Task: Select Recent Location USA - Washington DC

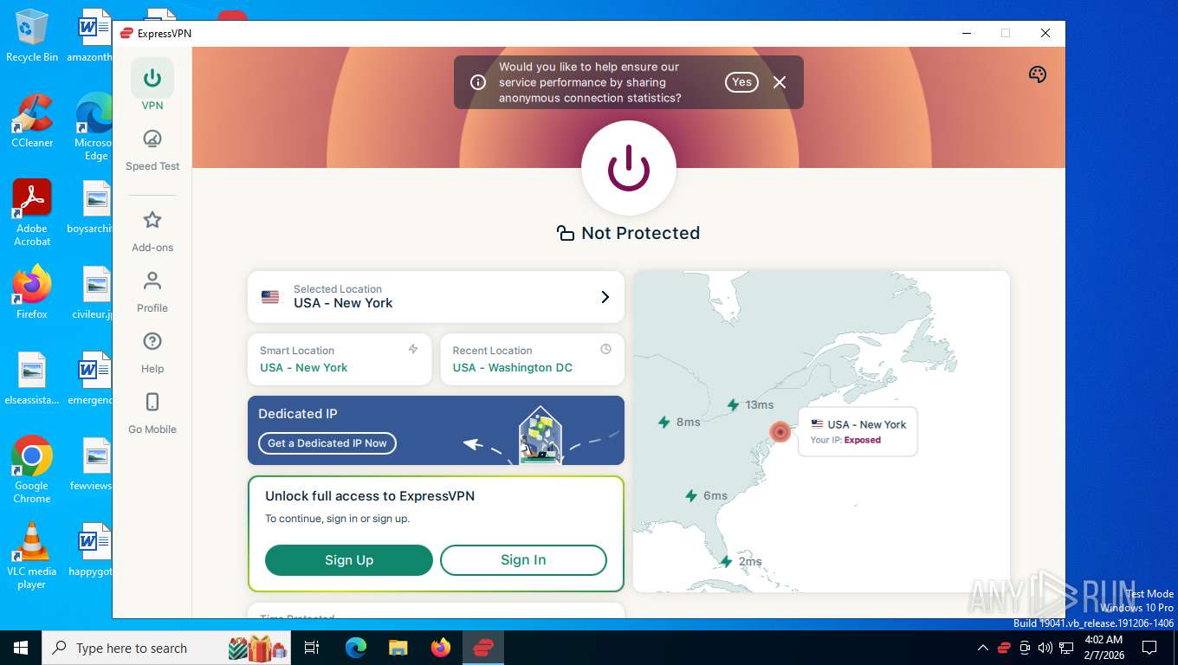Action: (532, 359)
